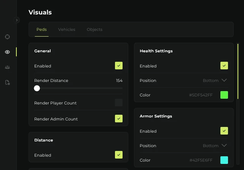
Task: Open the Health Settings Position dropdown
Action: pos(215,80)
